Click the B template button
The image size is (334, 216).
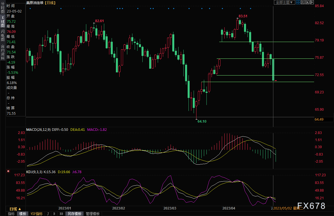(x=54, y=214)
